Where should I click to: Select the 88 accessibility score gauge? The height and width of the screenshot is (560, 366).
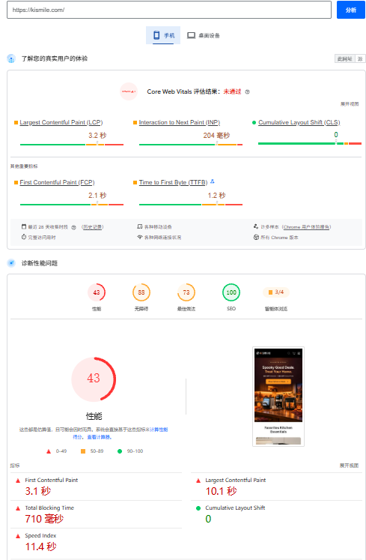click(x=141, y=292)
